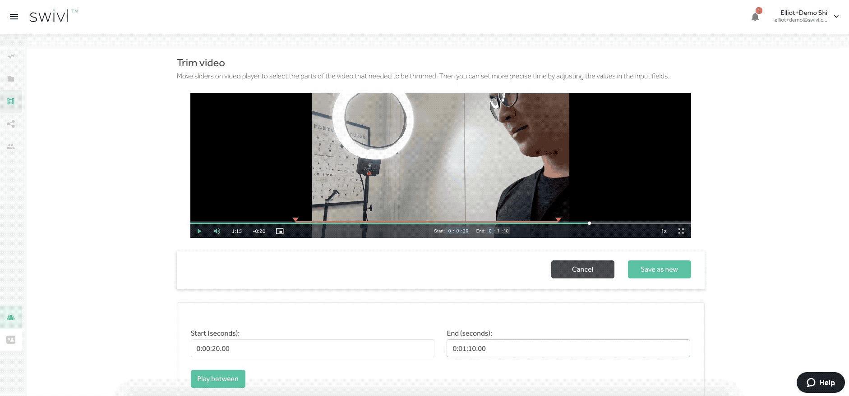Toggle picture-in-picture mode
The height and width of the screenshot is (396, 849).
coord(280,231)
